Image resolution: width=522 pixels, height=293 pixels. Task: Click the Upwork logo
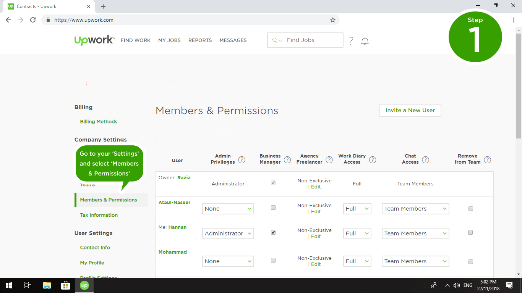coord(94,40)
